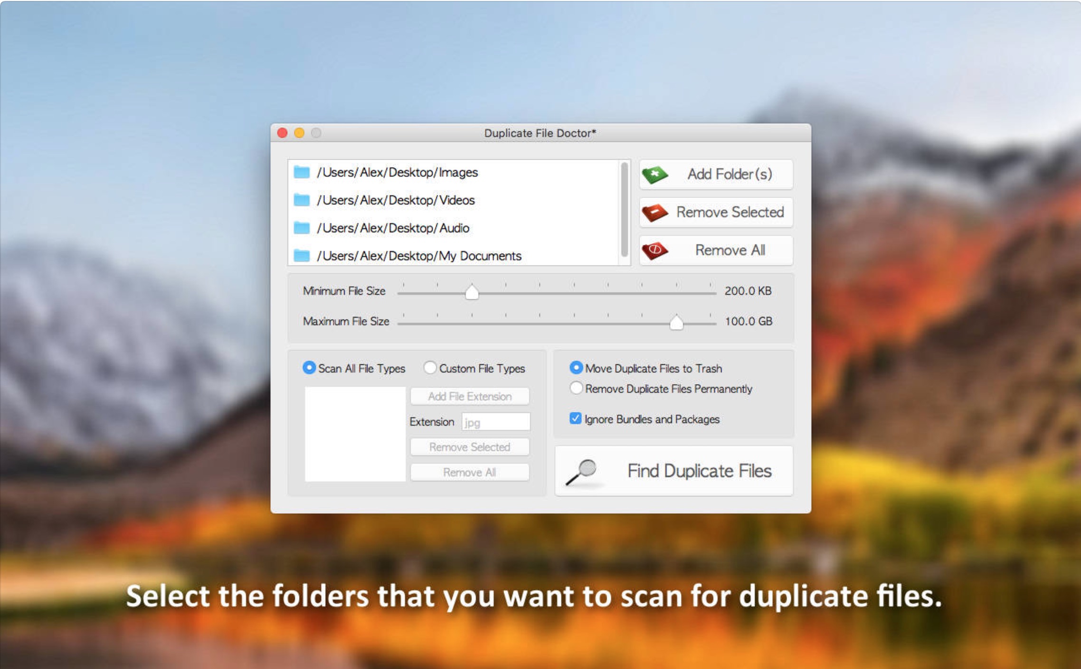Click the My Documents folder icon
The height and width of the screenshot is (669, 1081).
pos(302,256)
